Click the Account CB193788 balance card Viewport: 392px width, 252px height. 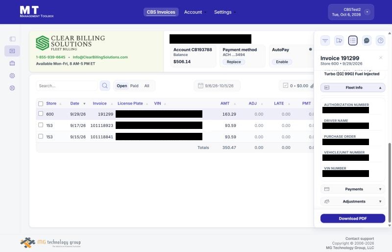[x=193, y=56]
